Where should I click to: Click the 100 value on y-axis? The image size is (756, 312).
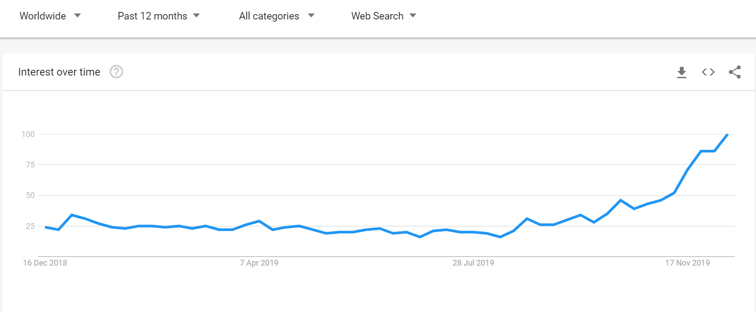coord(28,134)
